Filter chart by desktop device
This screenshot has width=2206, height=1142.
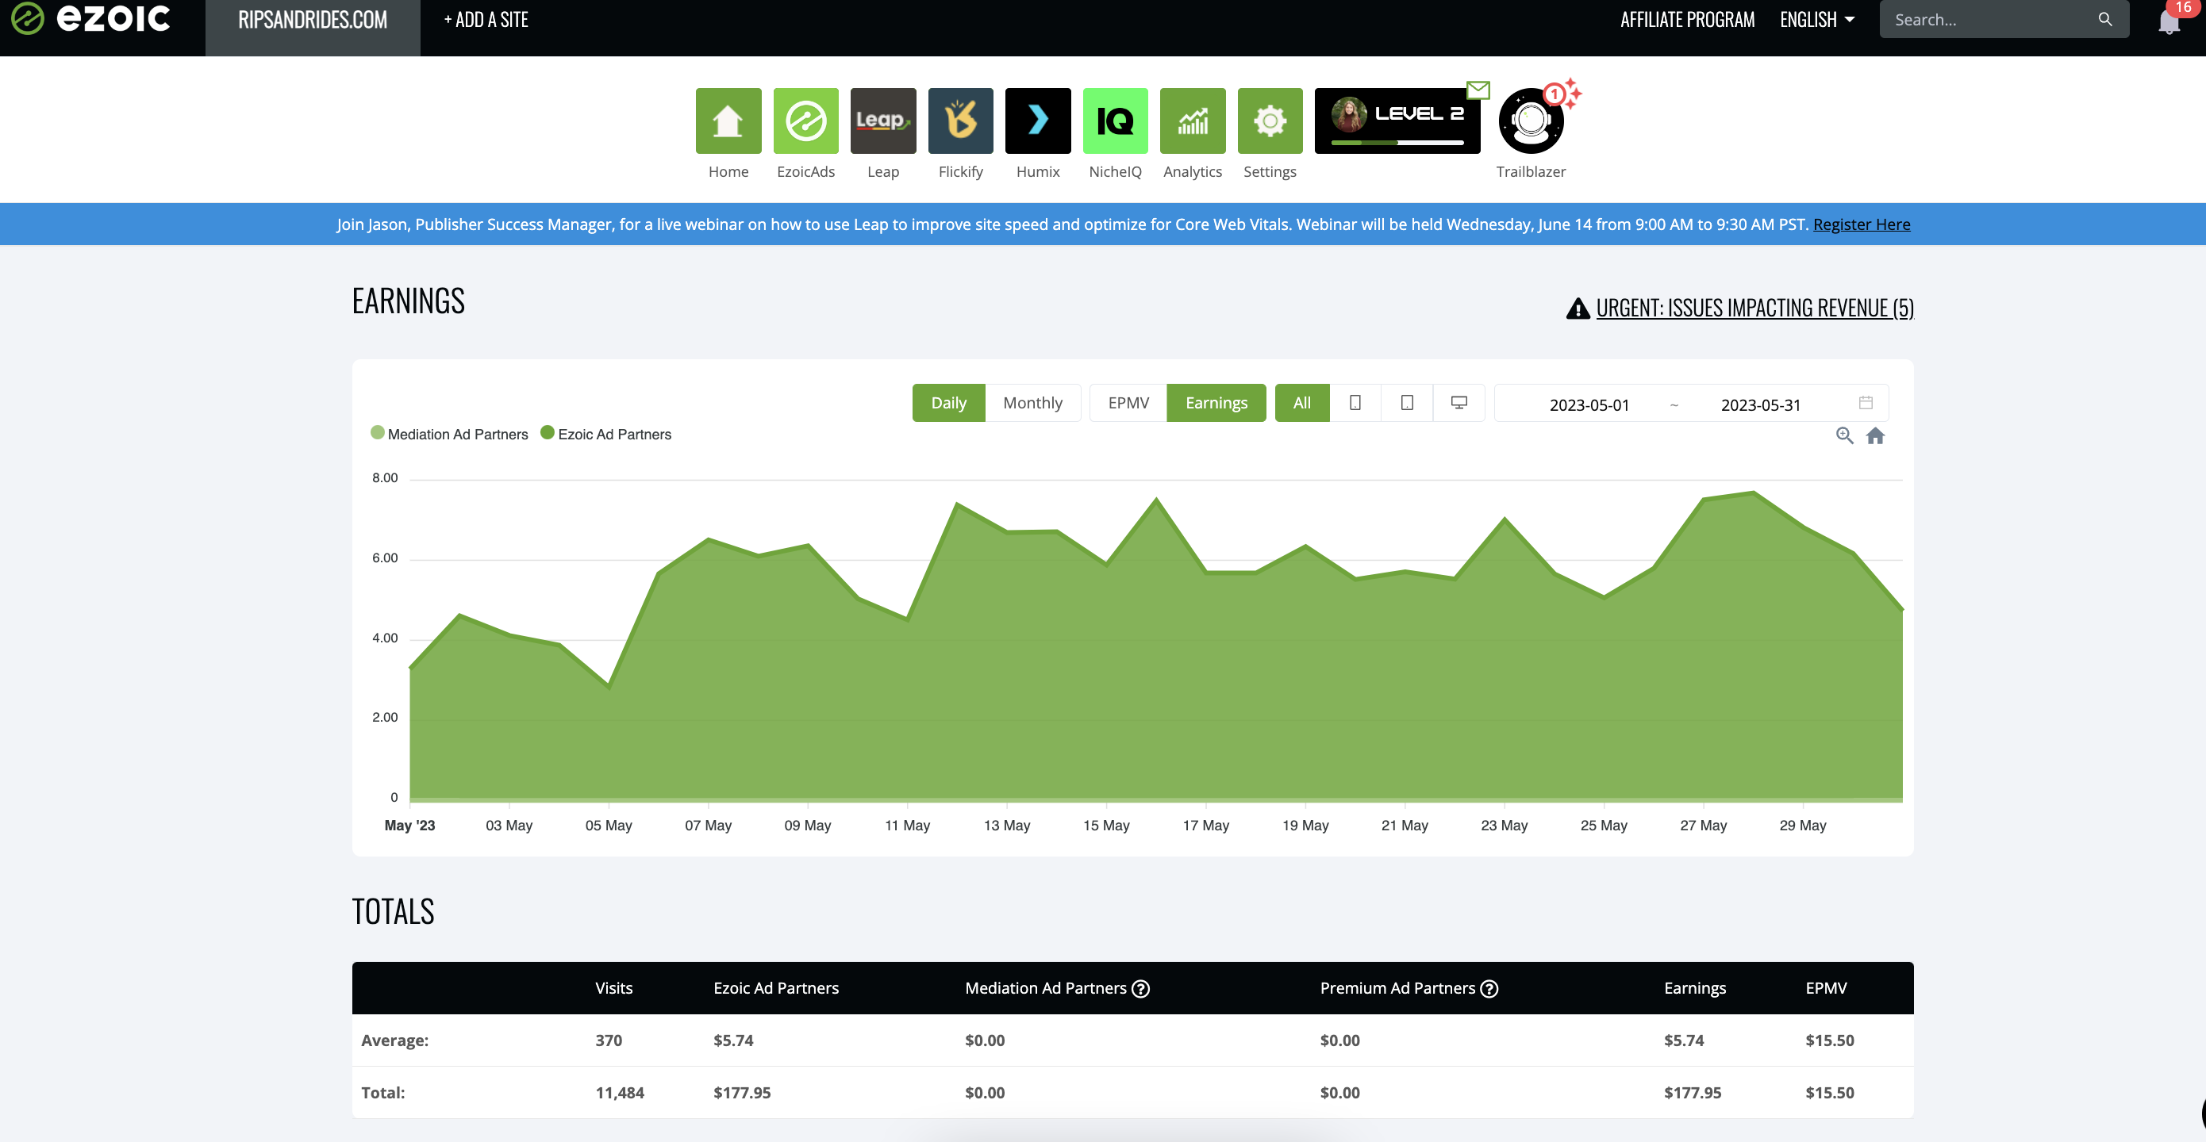pyautogui.click(x=1459, y=402)
